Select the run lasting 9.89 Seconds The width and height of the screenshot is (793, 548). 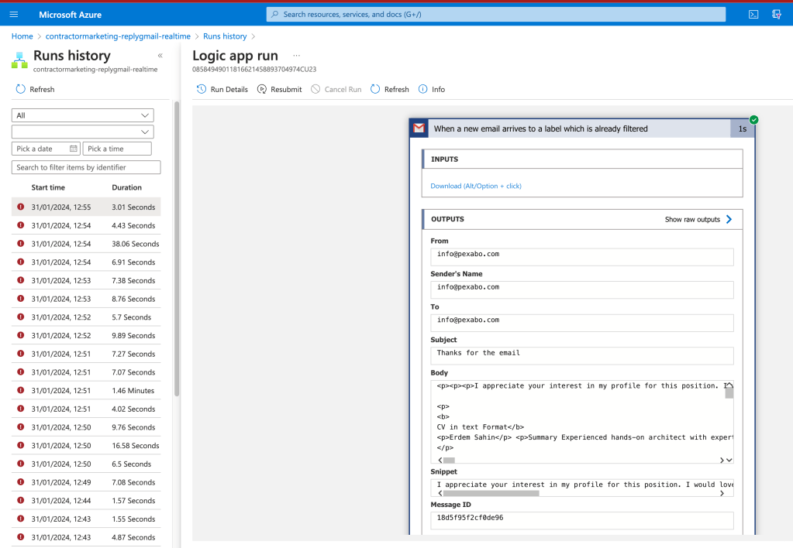[x=86, y=335]
